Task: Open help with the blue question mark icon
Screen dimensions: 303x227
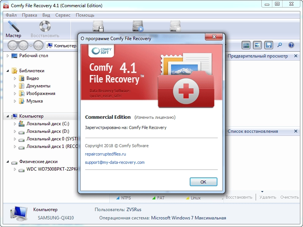Action: point(291,45)
